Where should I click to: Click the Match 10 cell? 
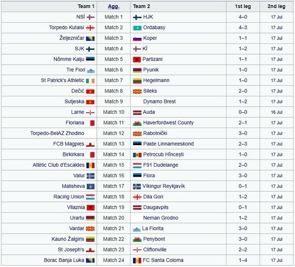114,112
